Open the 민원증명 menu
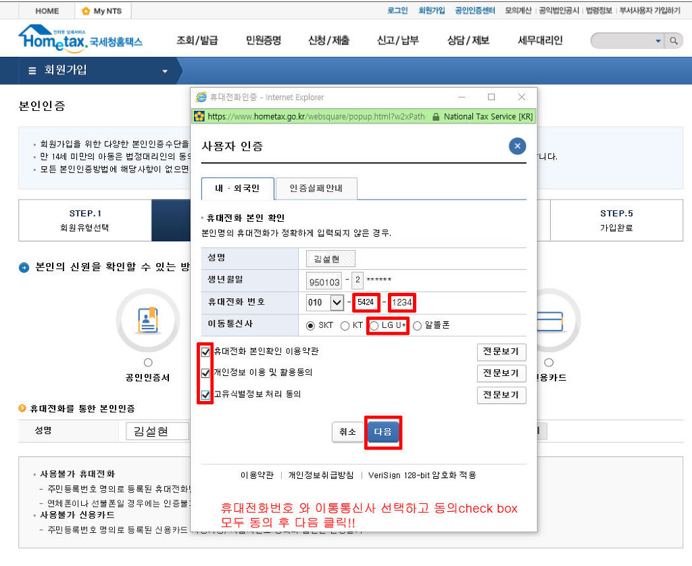The image size is (692, 566). tap(264, 41)
